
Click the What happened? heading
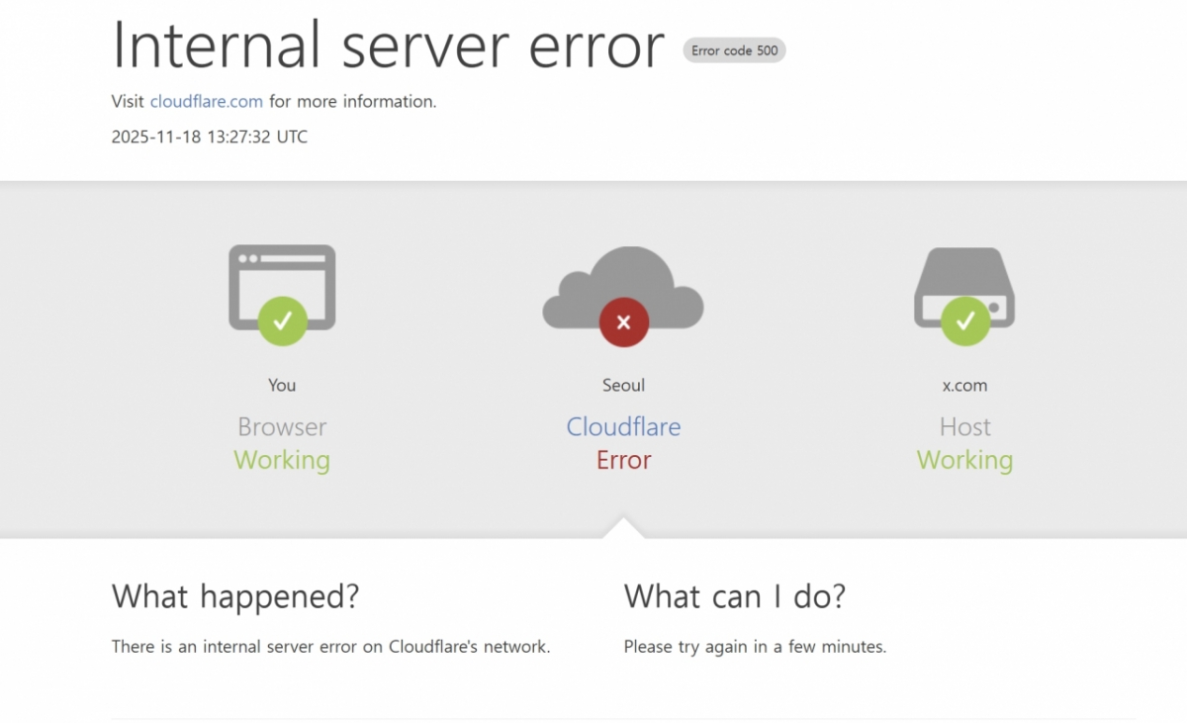(x=235, y=596)
